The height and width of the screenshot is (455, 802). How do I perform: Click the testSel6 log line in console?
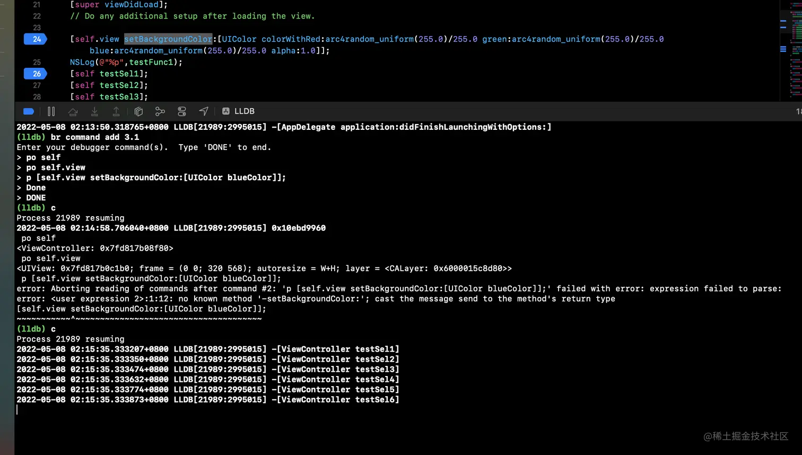208,400
